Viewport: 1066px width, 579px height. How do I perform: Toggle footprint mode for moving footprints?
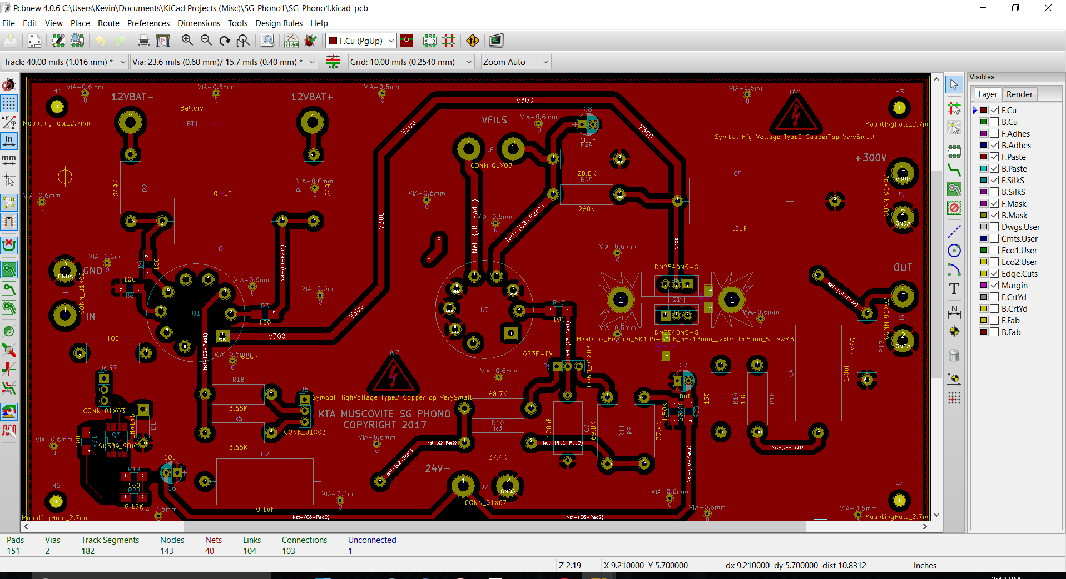(430, 41)
